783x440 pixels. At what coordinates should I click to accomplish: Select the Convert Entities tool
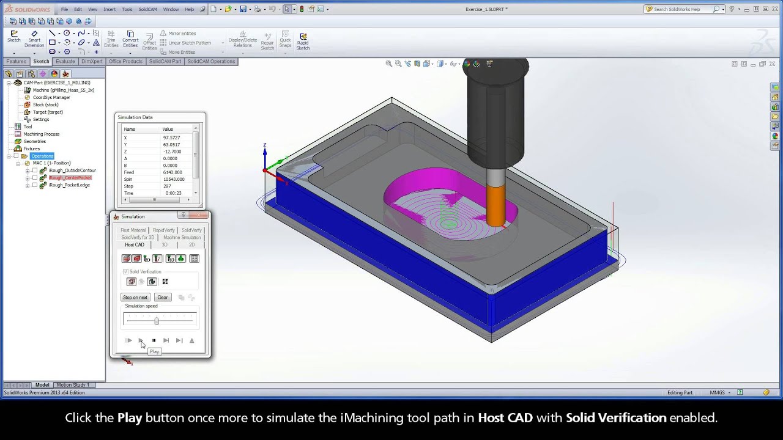pos(130,38)
